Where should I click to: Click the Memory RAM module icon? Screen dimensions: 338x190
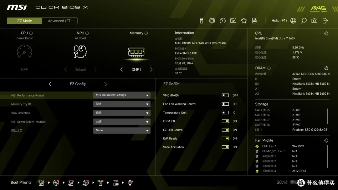click(136, 52)
